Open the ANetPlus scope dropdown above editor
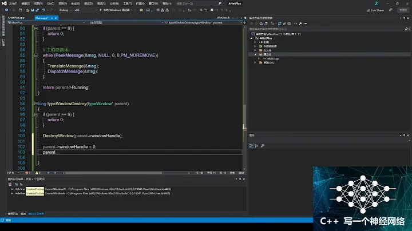The width and height of the screenshot is (412, 231). click(x=46, y=22)
